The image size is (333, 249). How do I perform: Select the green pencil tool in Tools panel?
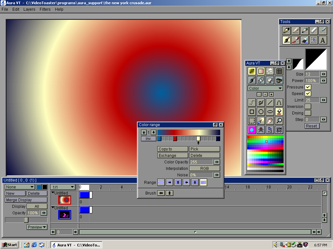coord(305,31)
